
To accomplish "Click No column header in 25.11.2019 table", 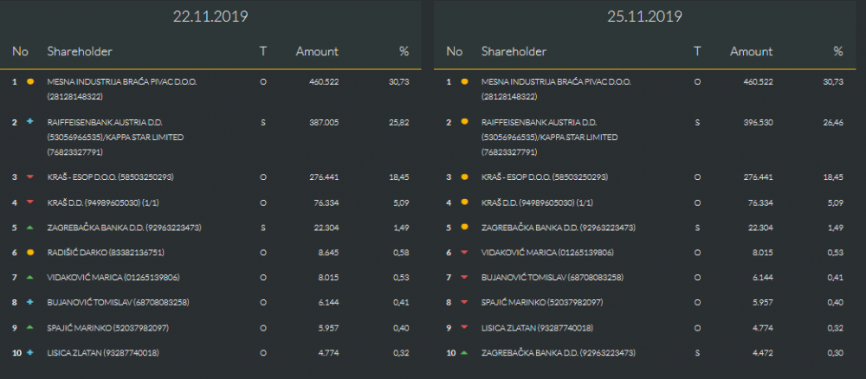I will [x=454, y=51].
